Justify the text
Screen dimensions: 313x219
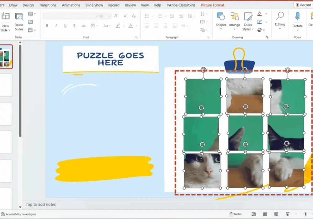(x=175, y=26)
